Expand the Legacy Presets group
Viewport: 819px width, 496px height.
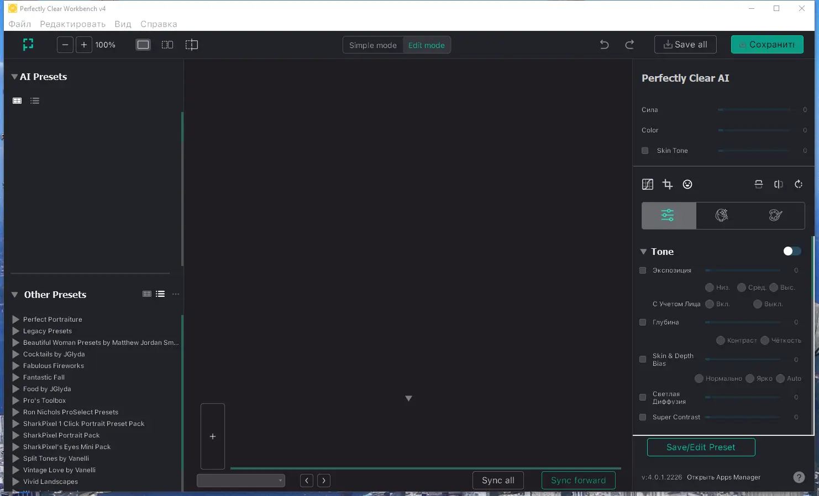point(16,331)
